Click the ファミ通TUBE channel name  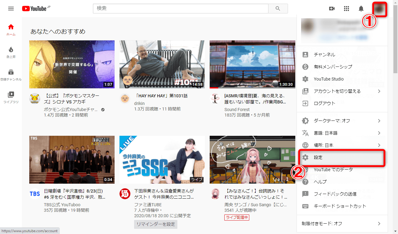(x=148, y=205)
